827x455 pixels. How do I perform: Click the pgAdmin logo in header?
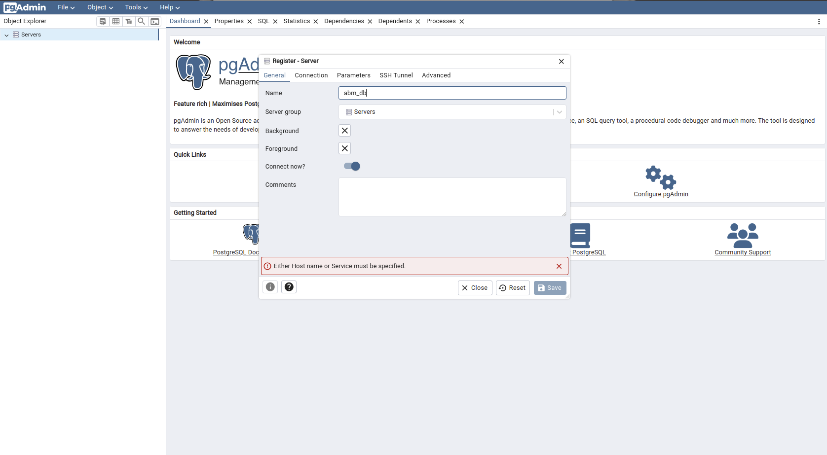(25, 7)
